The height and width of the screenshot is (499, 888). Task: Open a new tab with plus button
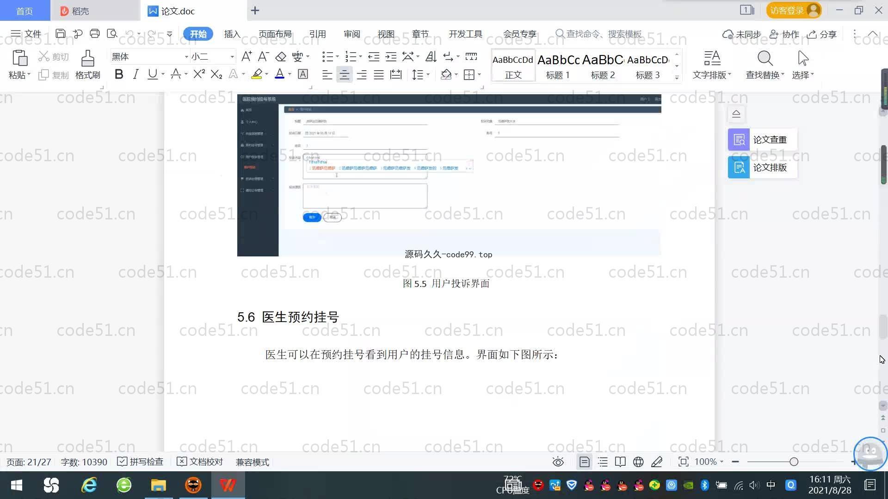point(255,10)
